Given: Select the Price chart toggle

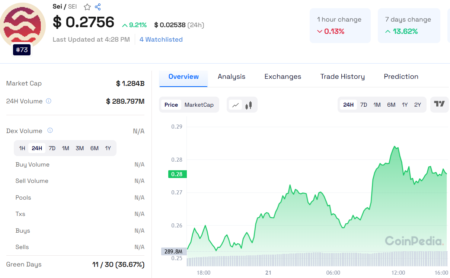Looking at the screenshot, I should pos(171,105).
